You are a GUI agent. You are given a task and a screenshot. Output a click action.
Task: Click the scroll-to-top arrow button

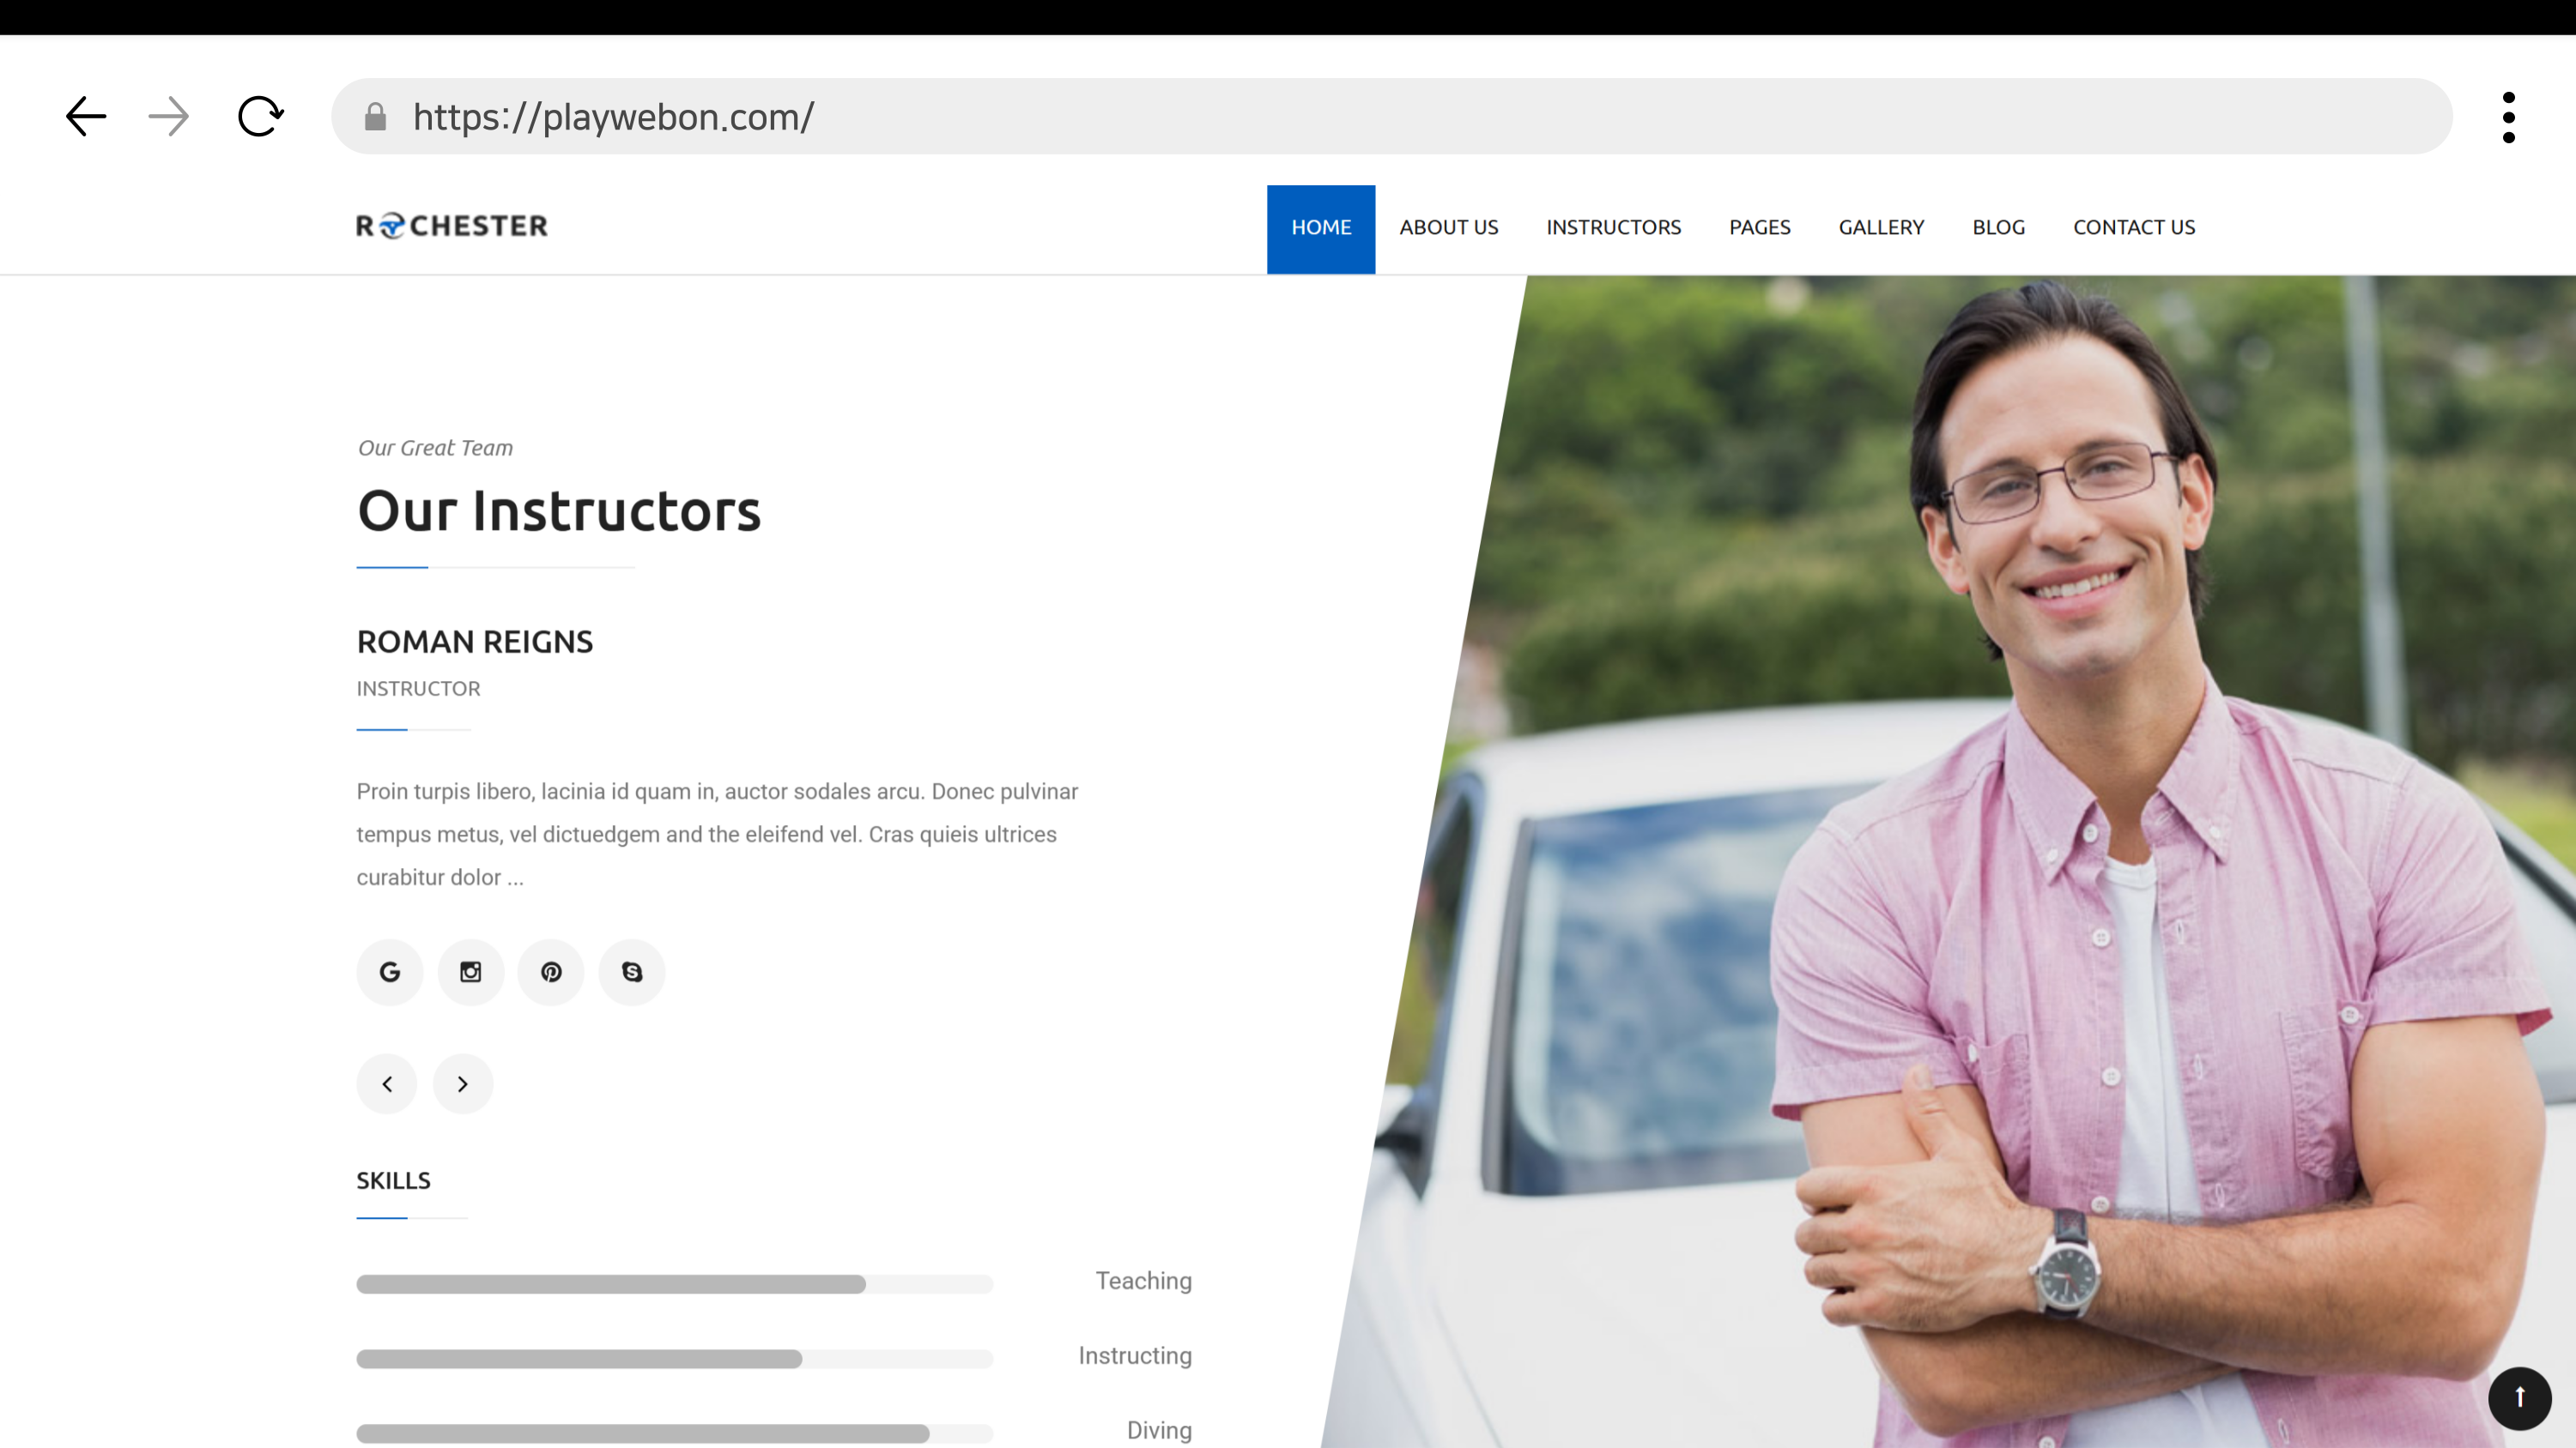tap(2519, 1397)
